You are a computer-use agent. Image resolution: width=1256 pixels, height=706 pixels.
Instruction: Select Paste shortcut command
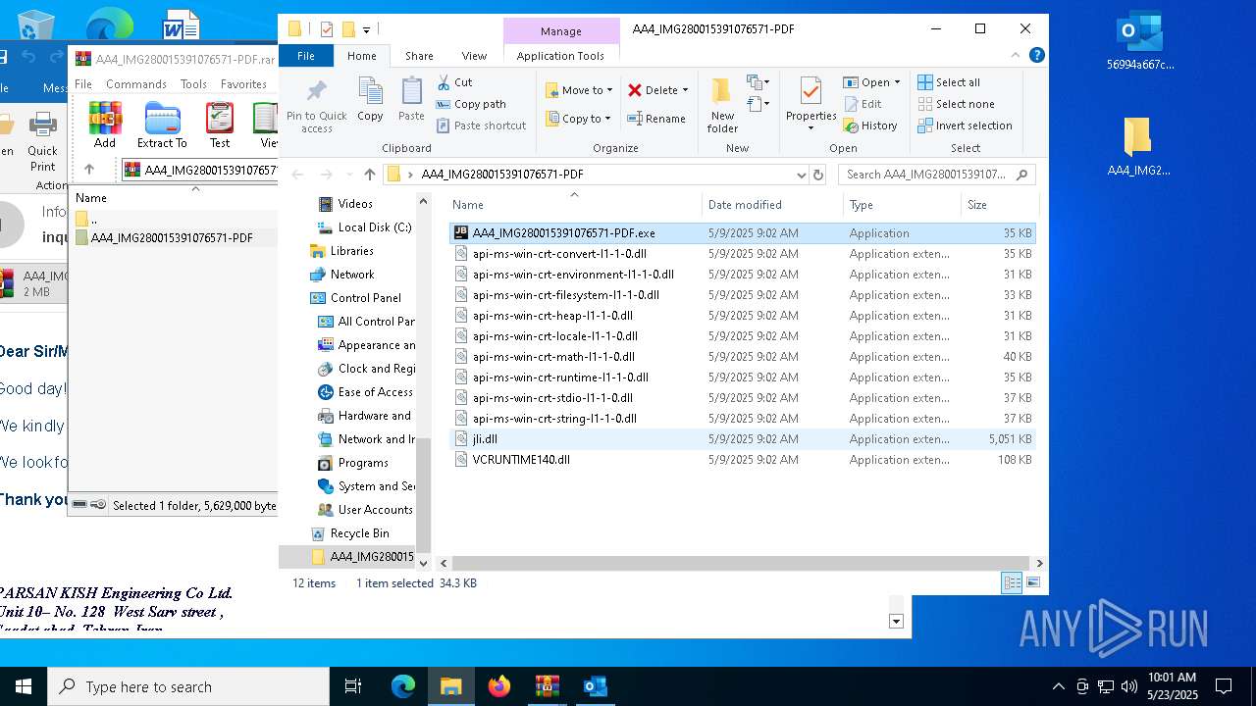pos(481,126)
